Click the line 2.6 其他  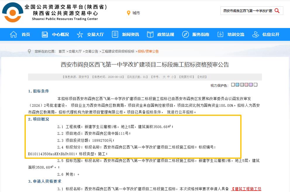68,174
